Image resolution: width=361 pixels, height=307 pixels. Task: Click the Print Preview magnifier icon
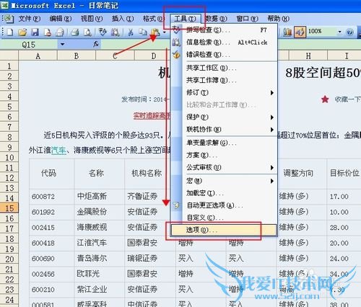coord(87,32)
